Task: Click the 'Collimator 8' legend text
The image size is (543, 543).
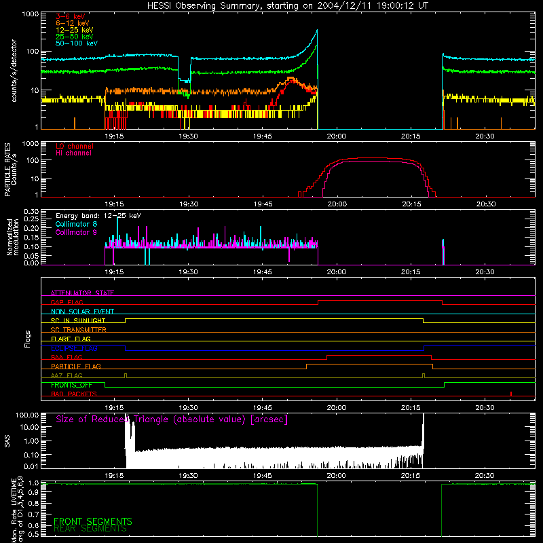Action: coord(76,224)
